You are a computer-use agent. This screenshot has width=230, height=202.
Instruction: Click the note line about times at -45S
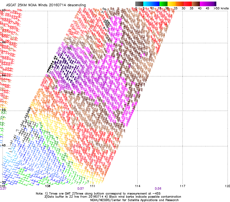98,194
